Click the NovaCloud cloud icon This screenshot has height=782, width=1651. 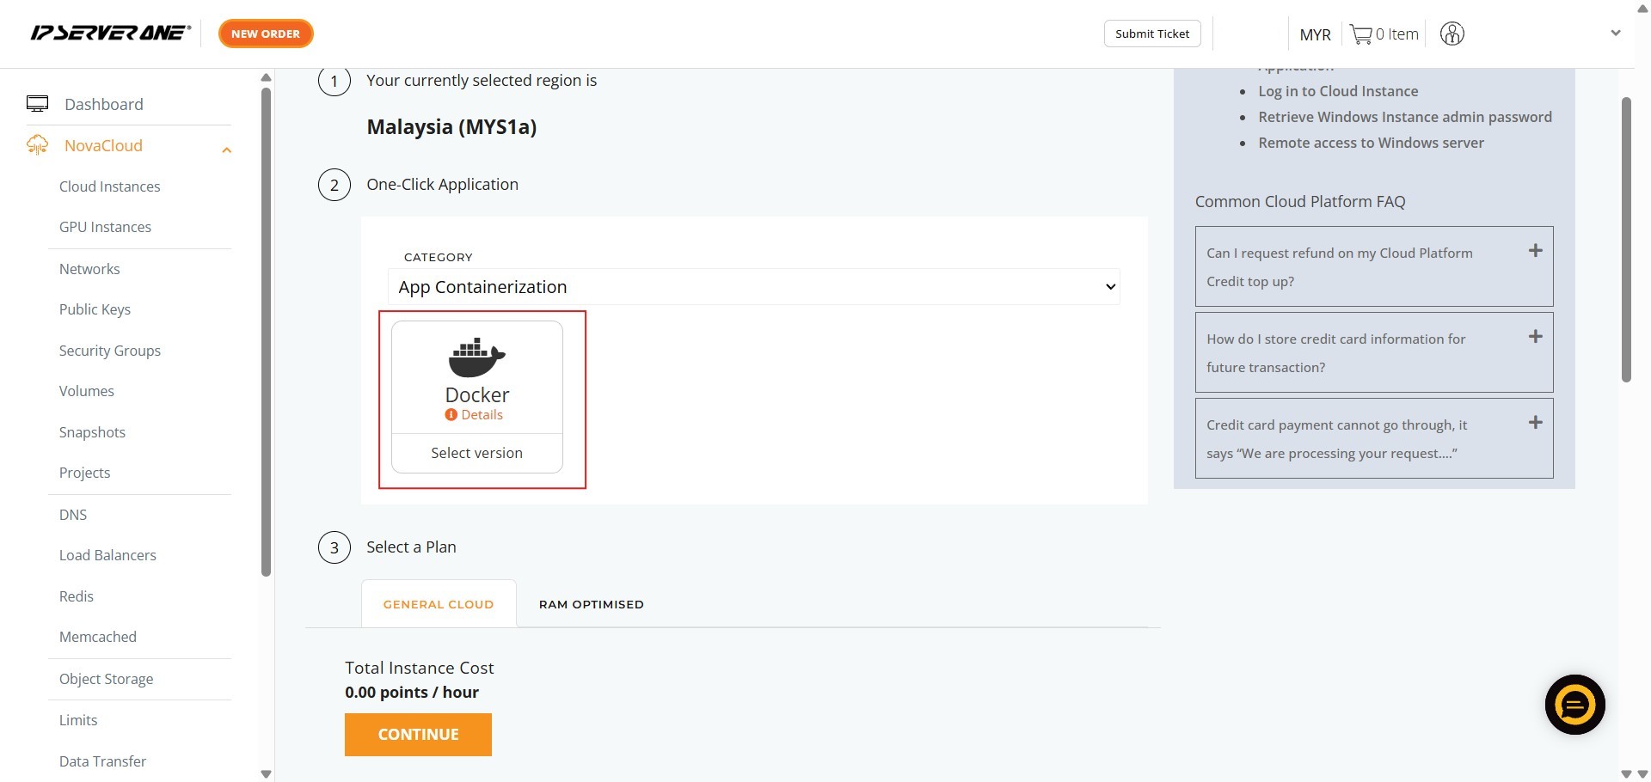37,145
